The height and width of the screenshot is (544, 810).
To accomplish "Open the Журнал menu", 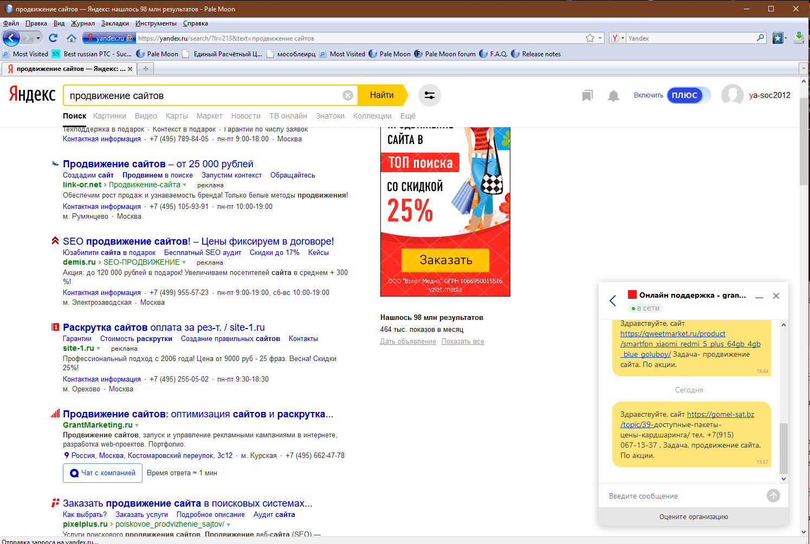I will [x=83, y=23].
